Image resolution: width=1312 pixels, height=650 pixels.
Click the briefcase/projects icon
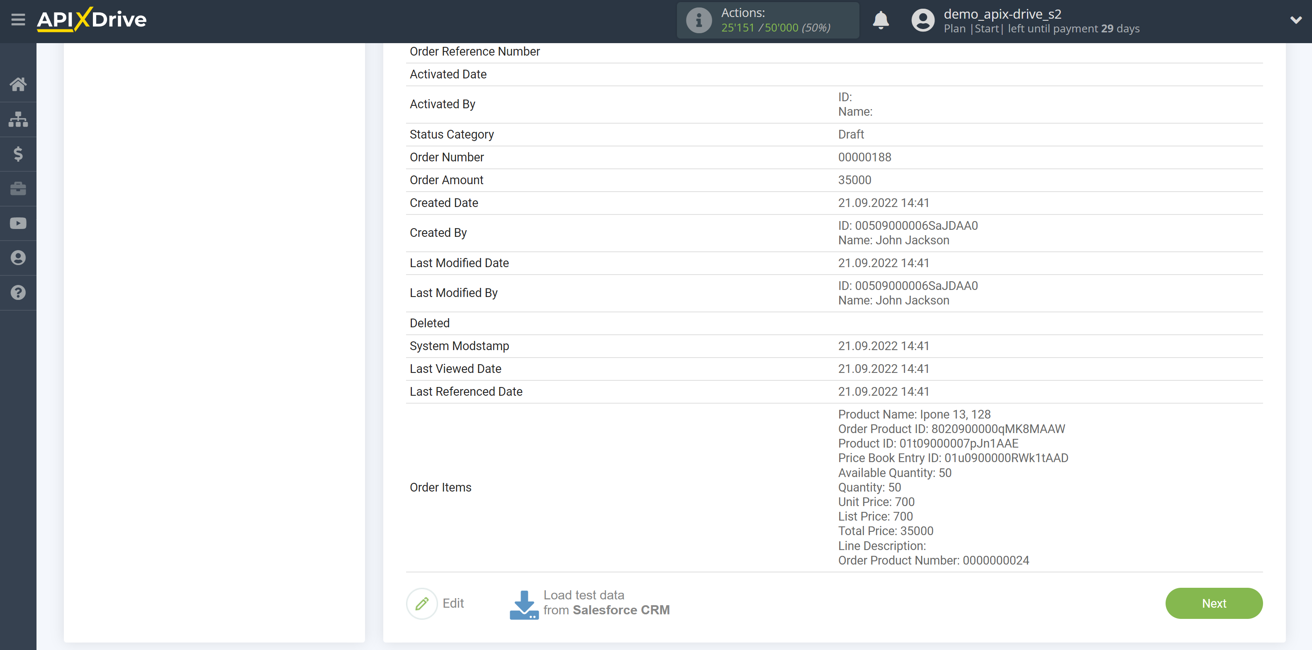(x=18, y=188)
